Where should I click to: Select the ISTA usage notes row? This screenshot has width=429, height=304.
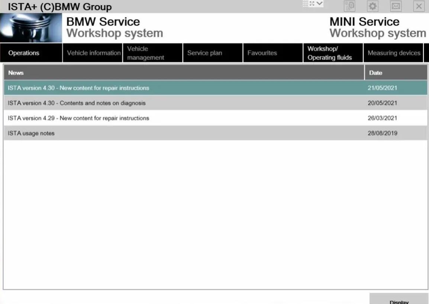point(215,133)
